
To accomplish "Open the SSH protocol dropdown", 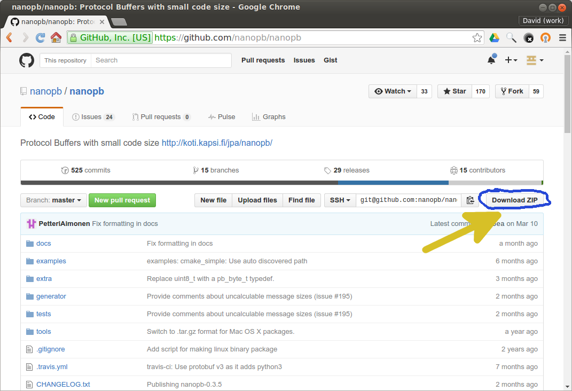I will 340,200.
